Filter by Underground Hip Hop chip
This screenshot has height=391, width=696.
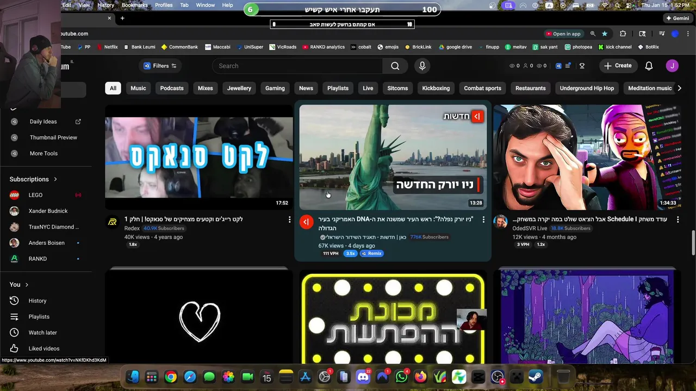(x=587, y=88)
